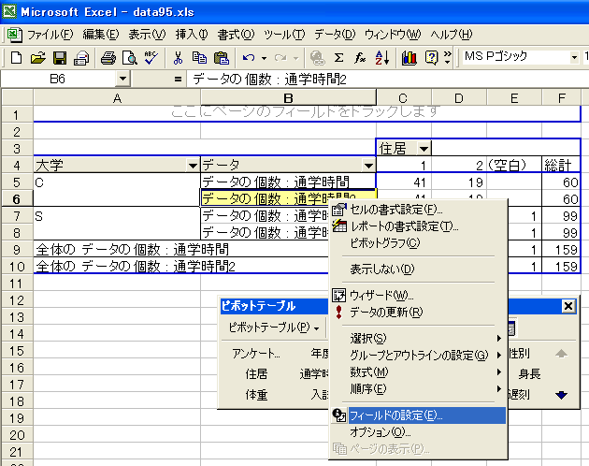Click データの更新(R) menu item

pyautogui.click(x=419, y=313)
